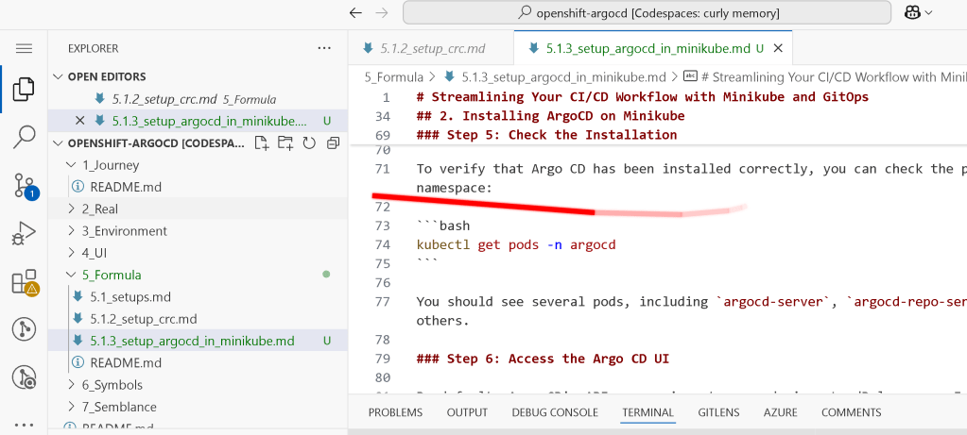
Task: Click the 5.1.3_setup_argocd_in_minikube.md breadcrumb
Action: point(563,77)
